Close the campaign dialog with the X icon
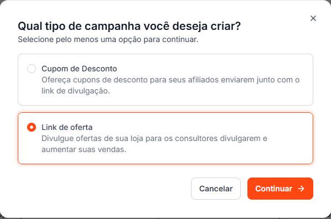 point(313,18)
